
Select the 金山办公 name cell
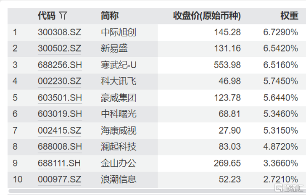tap(119, 163)
